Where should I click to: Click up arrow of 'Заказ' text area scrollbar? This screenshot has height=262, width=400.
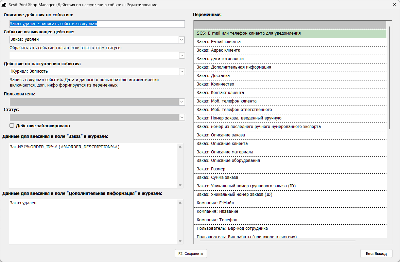(x=180, y=147)
